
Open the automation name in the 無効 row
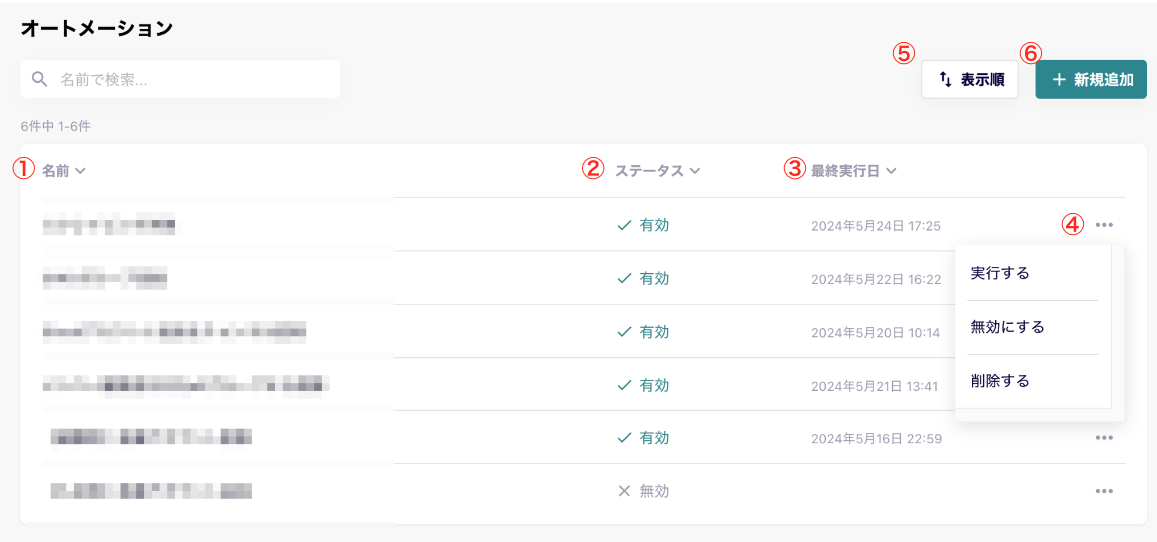pos(152,491)
